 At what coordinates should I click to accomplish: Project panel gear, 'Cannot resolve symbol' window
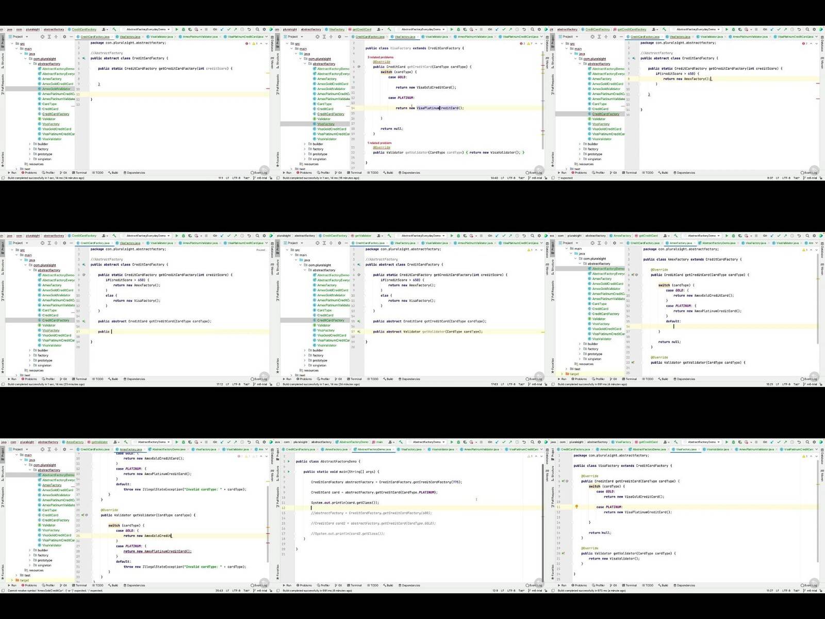(x=64, y=449)
